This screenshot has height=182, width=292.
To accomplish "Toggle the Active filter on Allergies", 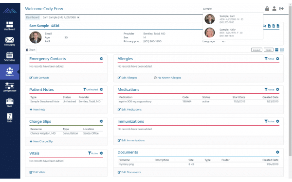I will [269, 59].
